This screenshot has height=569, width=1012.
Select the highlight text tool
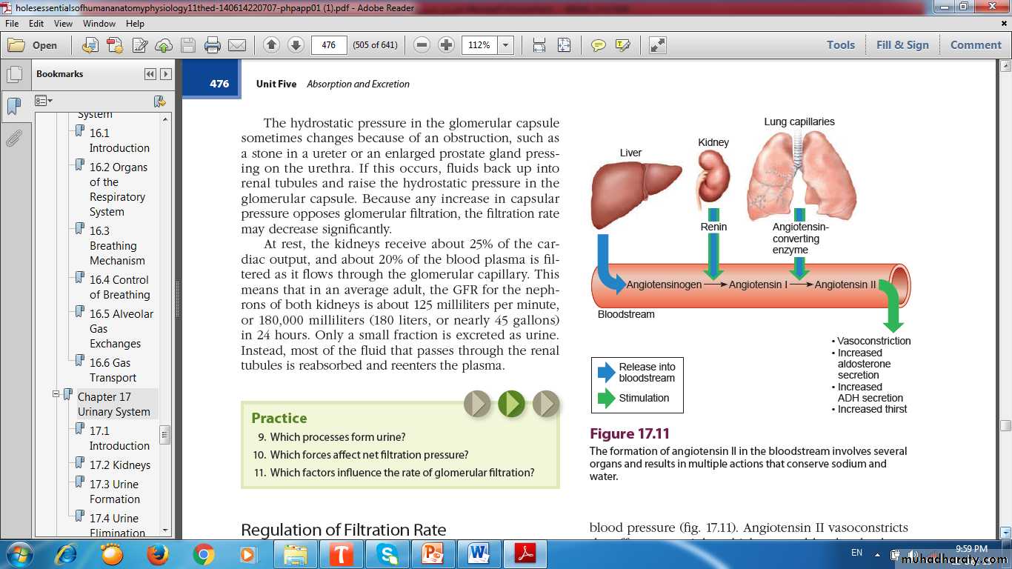pyautogui.click(x=622, y=45)
